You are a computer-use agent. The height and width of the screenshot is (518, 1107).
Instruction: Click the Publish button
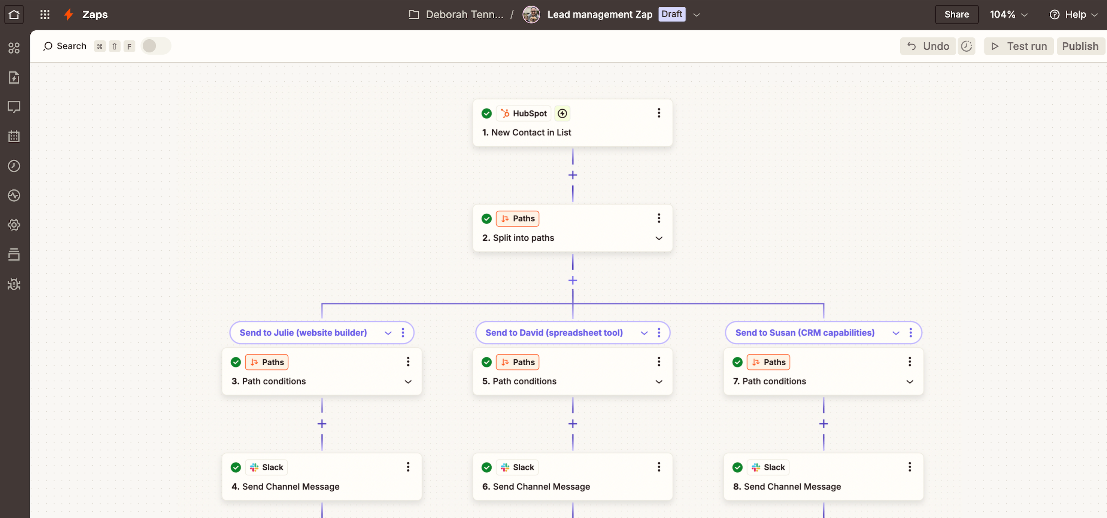point(1080,46)
